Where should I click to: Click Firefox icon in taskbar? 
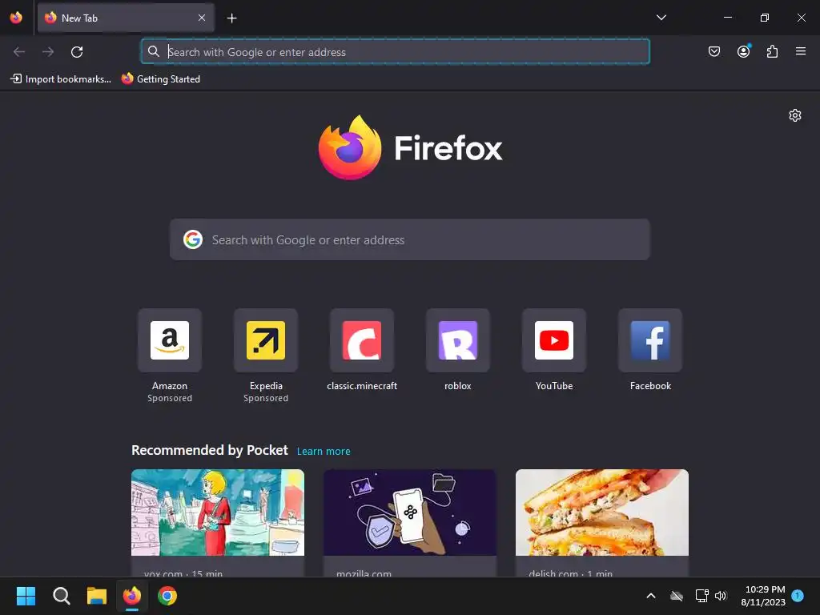(x=132, y=596)
